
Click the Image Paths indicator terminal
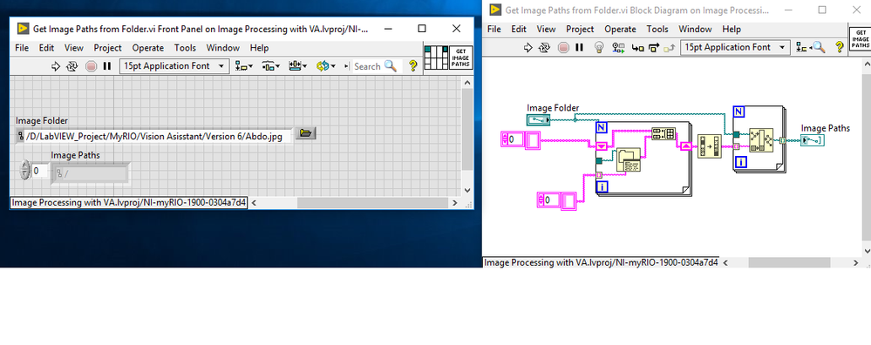812,139
